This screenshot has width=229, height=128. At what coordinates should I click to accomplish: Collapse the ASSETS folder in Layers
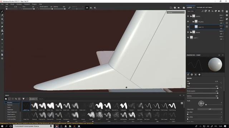point(191,16)
